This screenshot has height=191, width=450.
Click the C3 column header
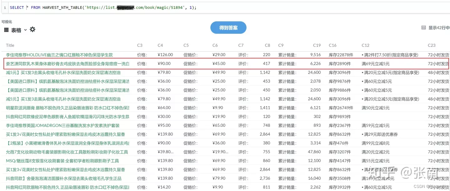pos(140,45)
